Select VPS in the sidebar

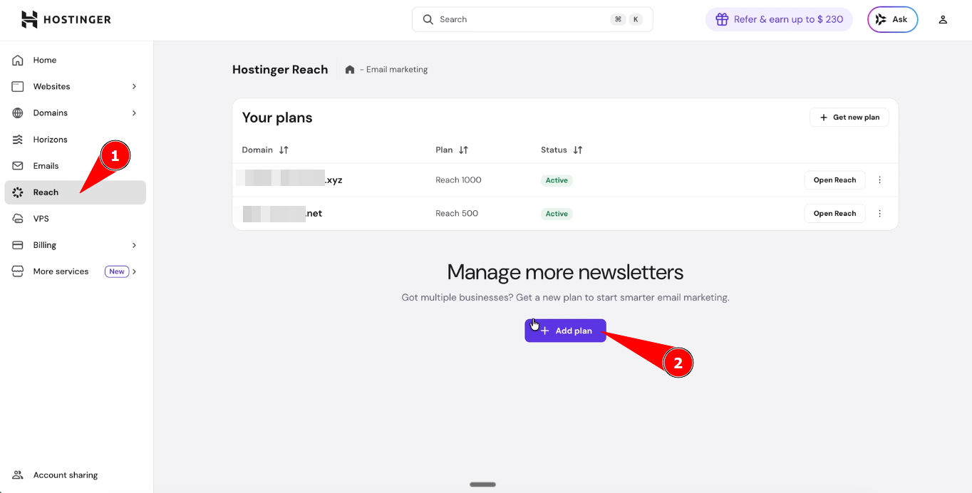pos(41,219)
